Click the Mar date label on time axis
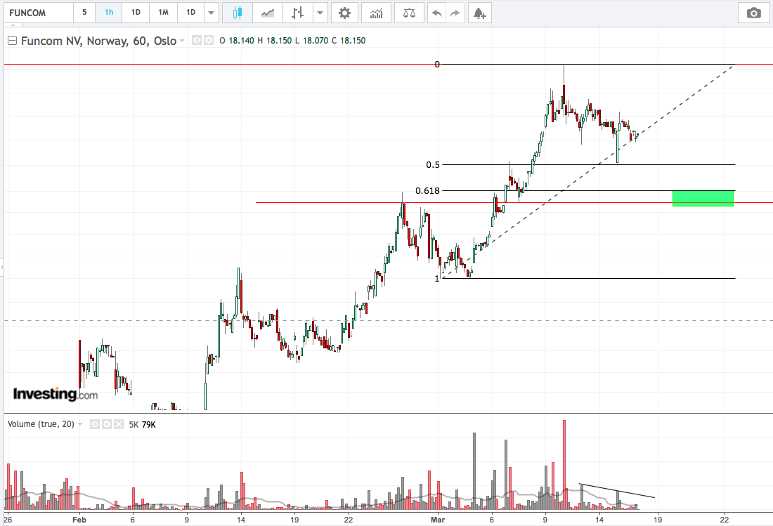 pos(437,520)
